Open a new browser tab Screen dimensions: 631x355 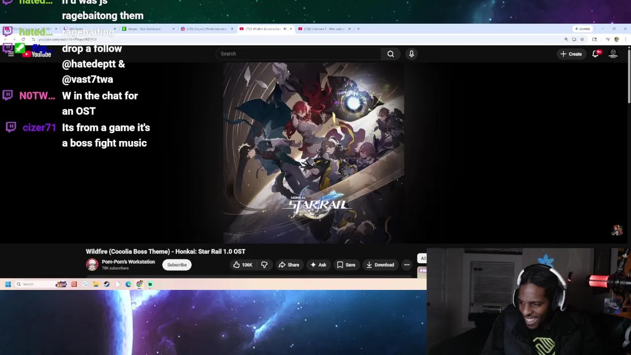[358, 29]
